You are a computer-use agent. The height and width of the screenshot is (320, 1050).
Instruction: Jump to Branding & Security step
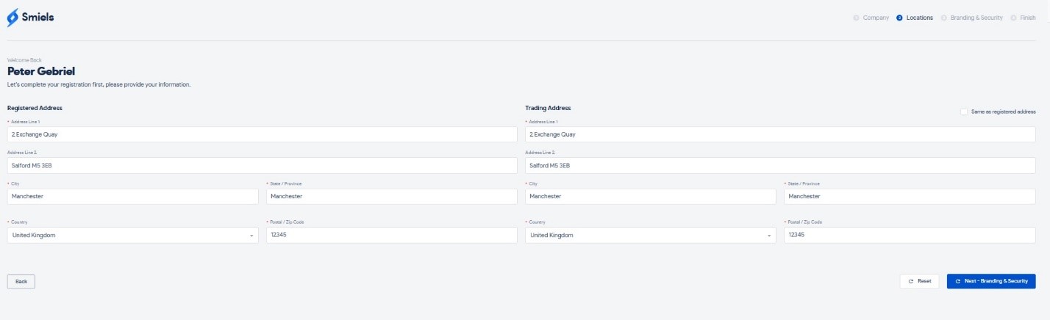click(x=971, y=18)
